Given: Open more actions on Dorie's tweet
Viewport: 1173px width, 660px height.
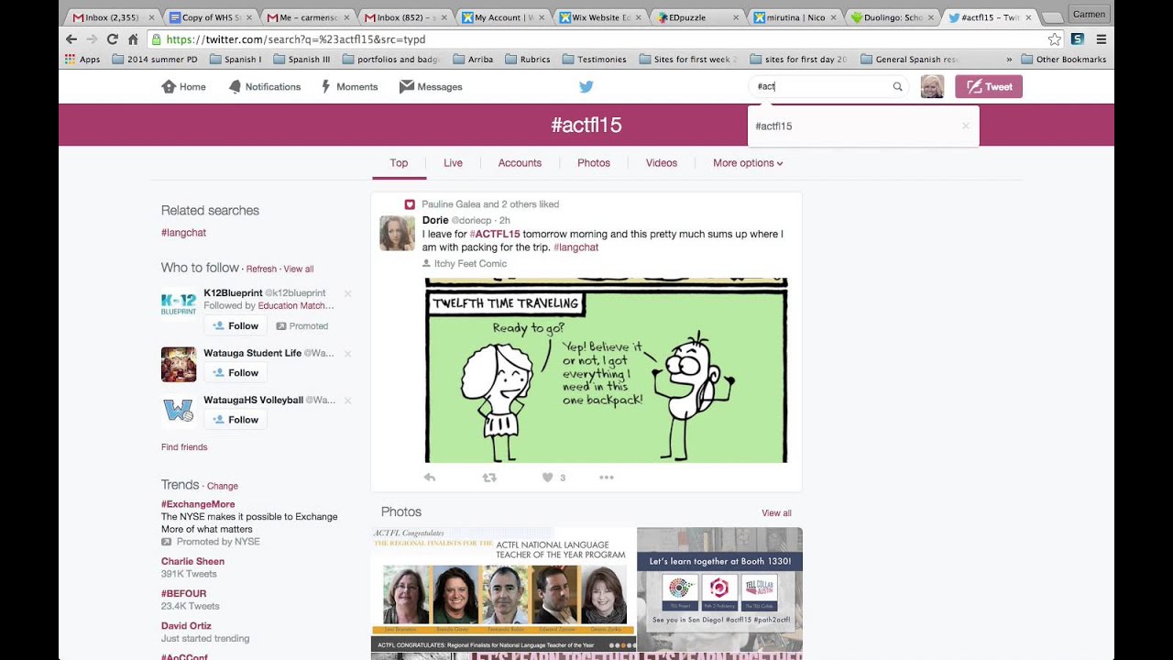Looking at the screenshot, I should coord(606,478).
